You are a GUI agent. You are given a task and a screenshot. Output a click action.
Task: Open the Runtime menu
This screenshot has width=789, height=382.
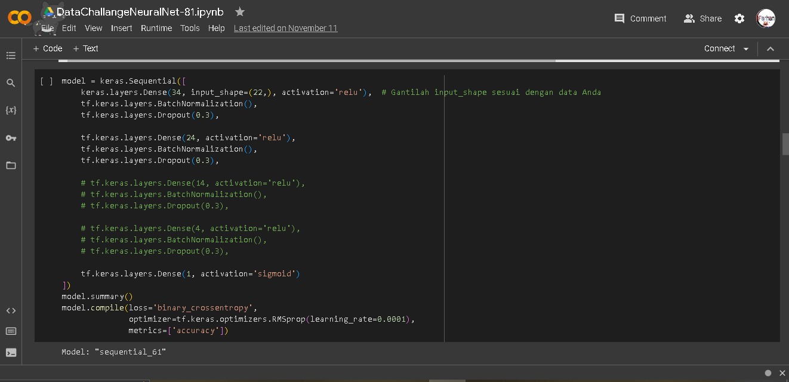156,28
